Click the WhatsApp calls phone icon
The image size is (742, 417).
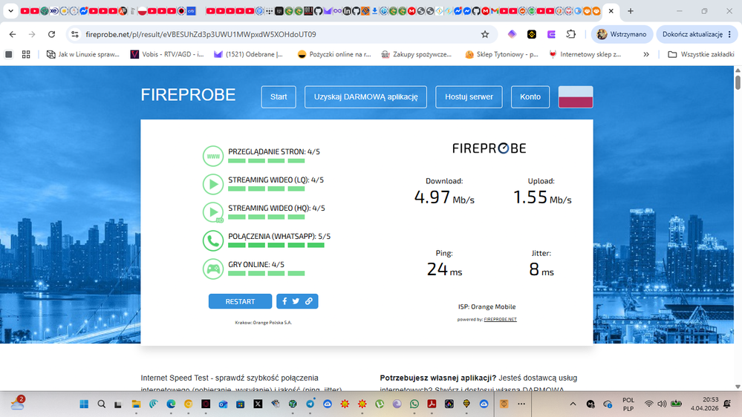(213, 240)
